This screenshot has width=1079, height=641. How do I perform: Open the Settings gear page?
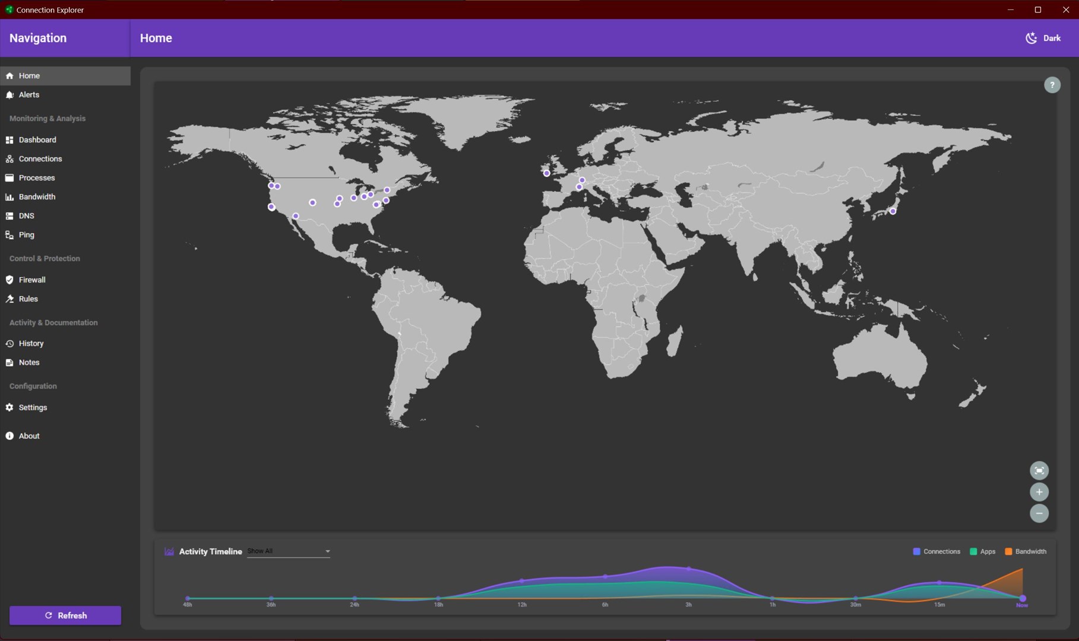coord(33,408)
